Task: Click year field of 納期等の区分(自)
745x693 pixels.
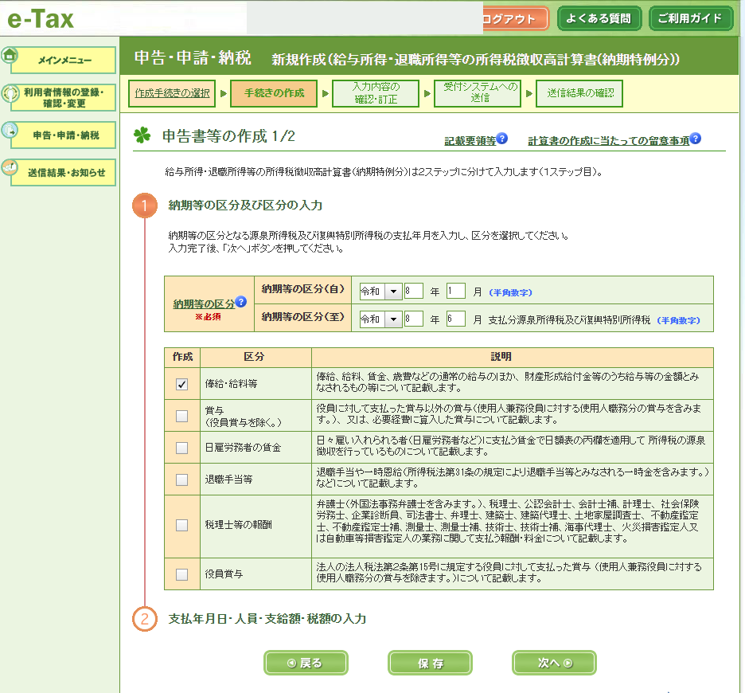Action: (413, 291)
